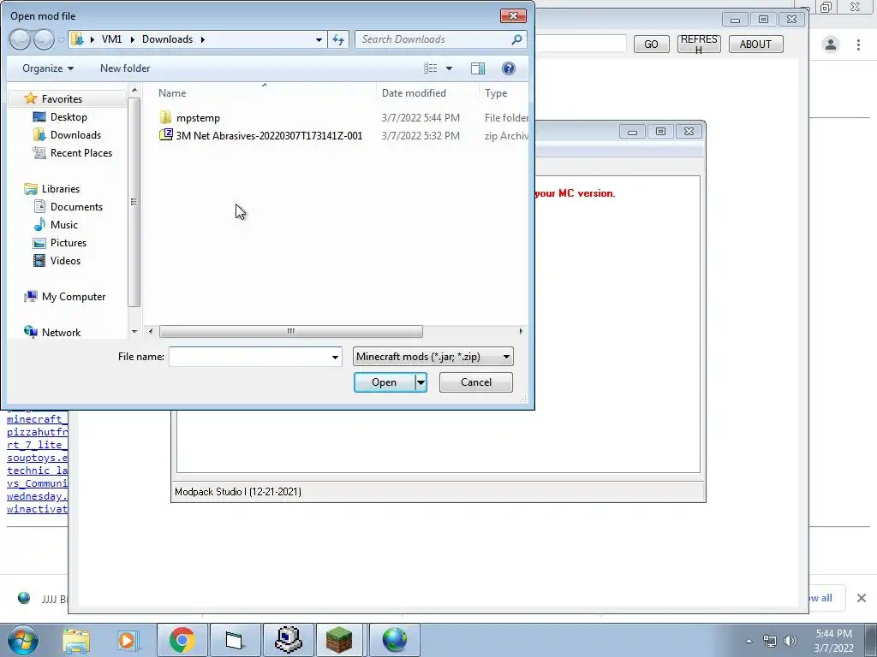Open the Organize menu

point(48,68)
